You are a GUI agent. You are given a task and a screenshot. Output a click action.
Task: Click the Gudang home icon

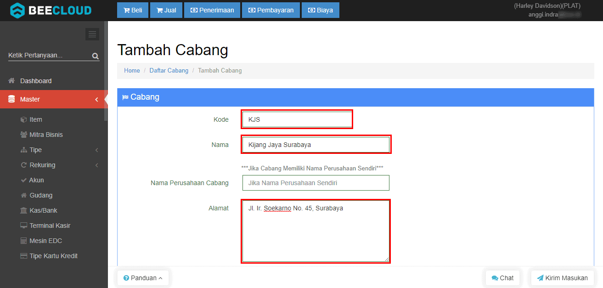coord(24,195)
